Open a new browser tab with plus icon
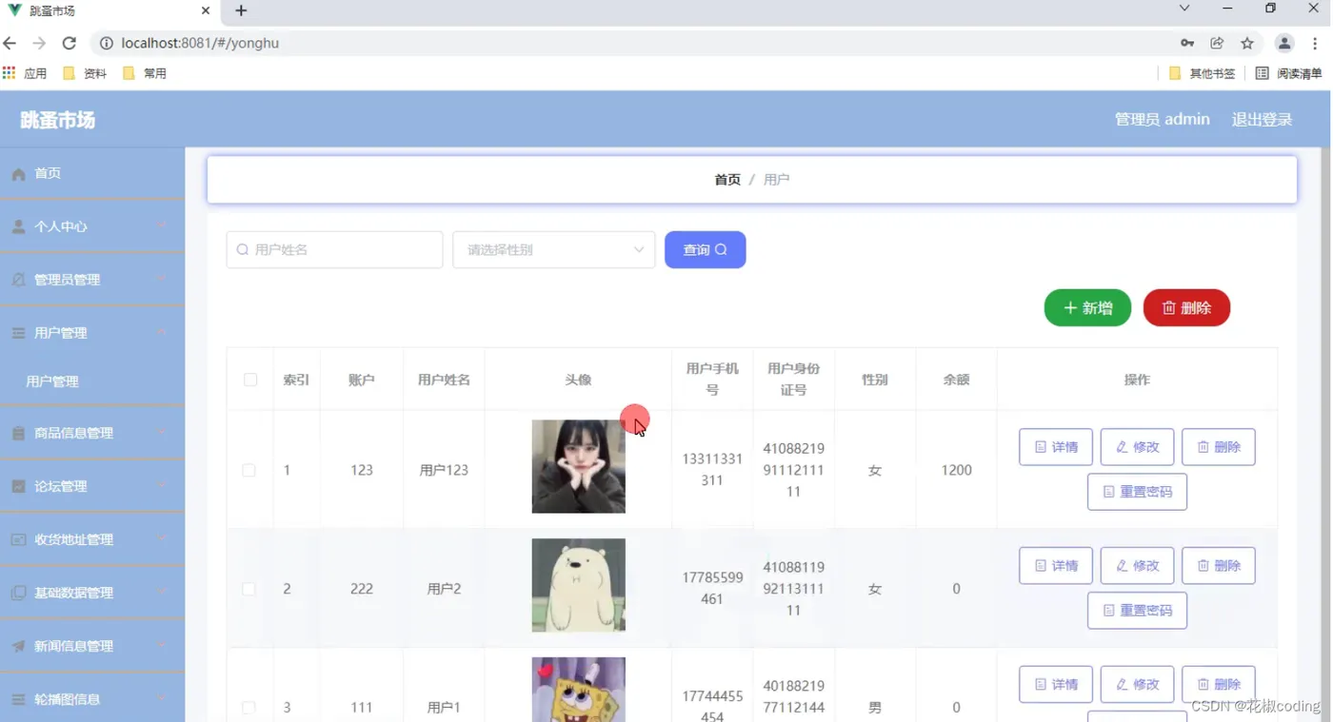Viewport: 1333px width, 722px height. [241, 10]
